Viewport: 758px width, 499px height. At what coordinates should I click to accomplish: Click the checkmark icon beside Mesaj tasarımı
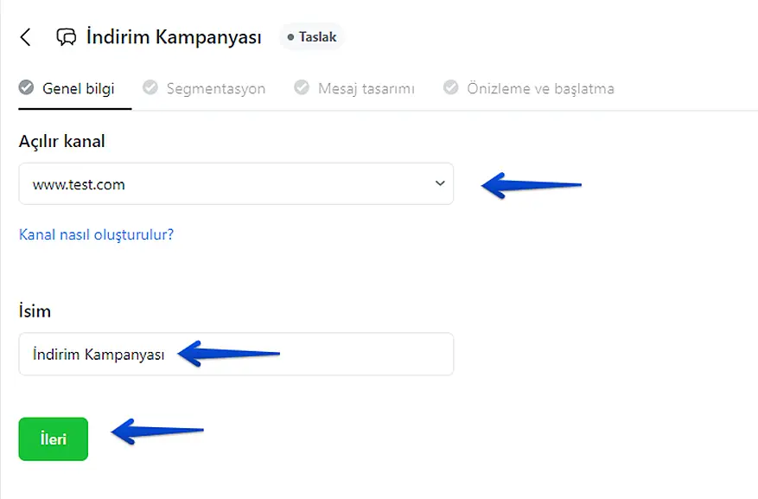[302, 88]
